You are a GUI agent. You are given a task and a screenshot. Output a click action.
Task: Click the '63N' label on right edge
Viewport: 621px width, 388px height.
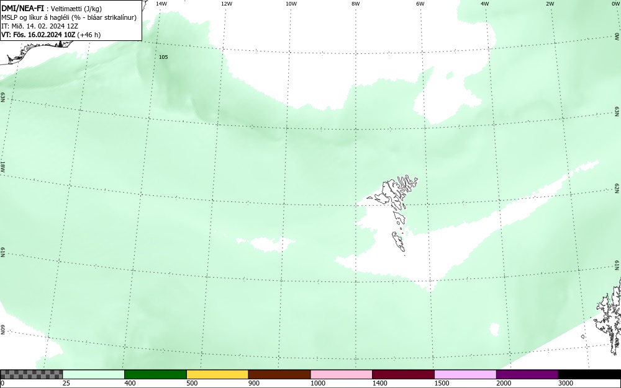tap(617, 111)
